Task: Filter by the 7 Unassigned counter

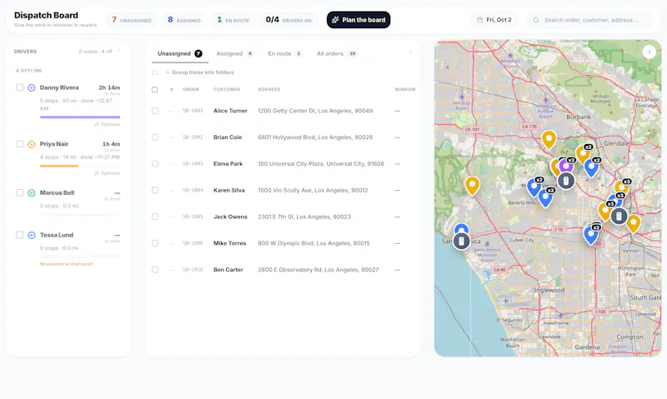Action: coord(132,20)
